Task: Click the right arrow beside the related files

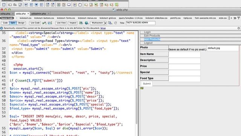Action: (231, 18)
